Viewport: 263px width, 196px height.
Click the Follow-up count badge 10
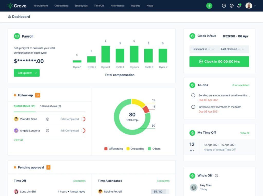[37, 95]
